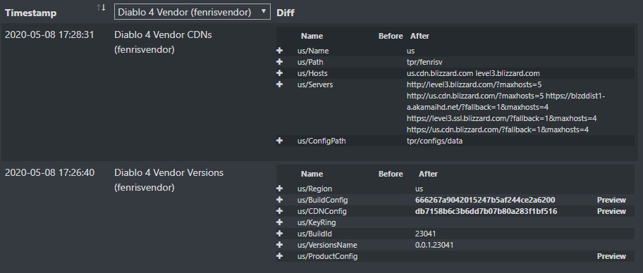
Task: Click the us/KeyRing row label
Action: [317, 222]
